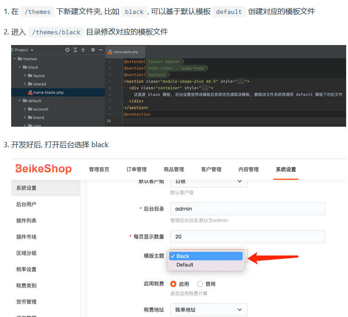Image resolution: width=348 pixels, height=317 pixels.
Task: Click the account folder icon
Action: click(x=30, y=109)
